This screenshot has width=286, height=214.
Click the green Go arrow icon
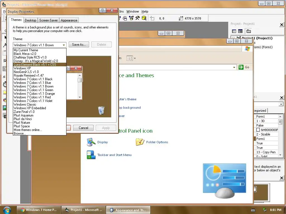[241, 67]
